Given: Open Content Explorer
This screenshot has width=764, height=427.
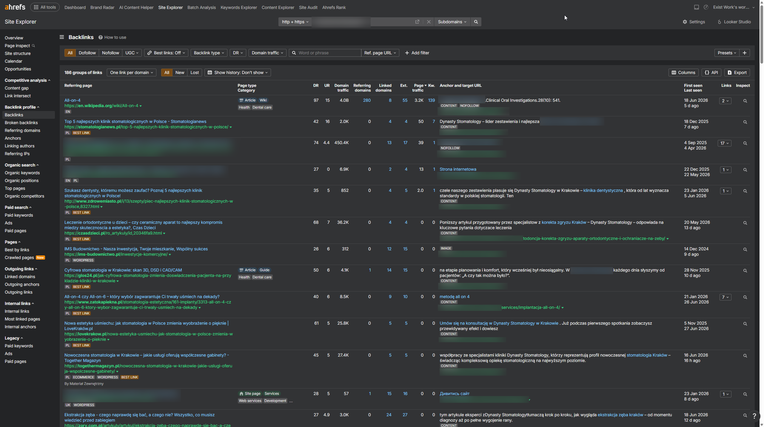Looking at the screenshot, I should pos(278,7).
